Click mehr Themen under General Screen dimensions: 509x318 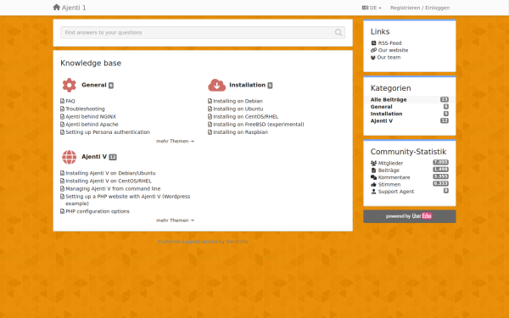click(175, 141)
